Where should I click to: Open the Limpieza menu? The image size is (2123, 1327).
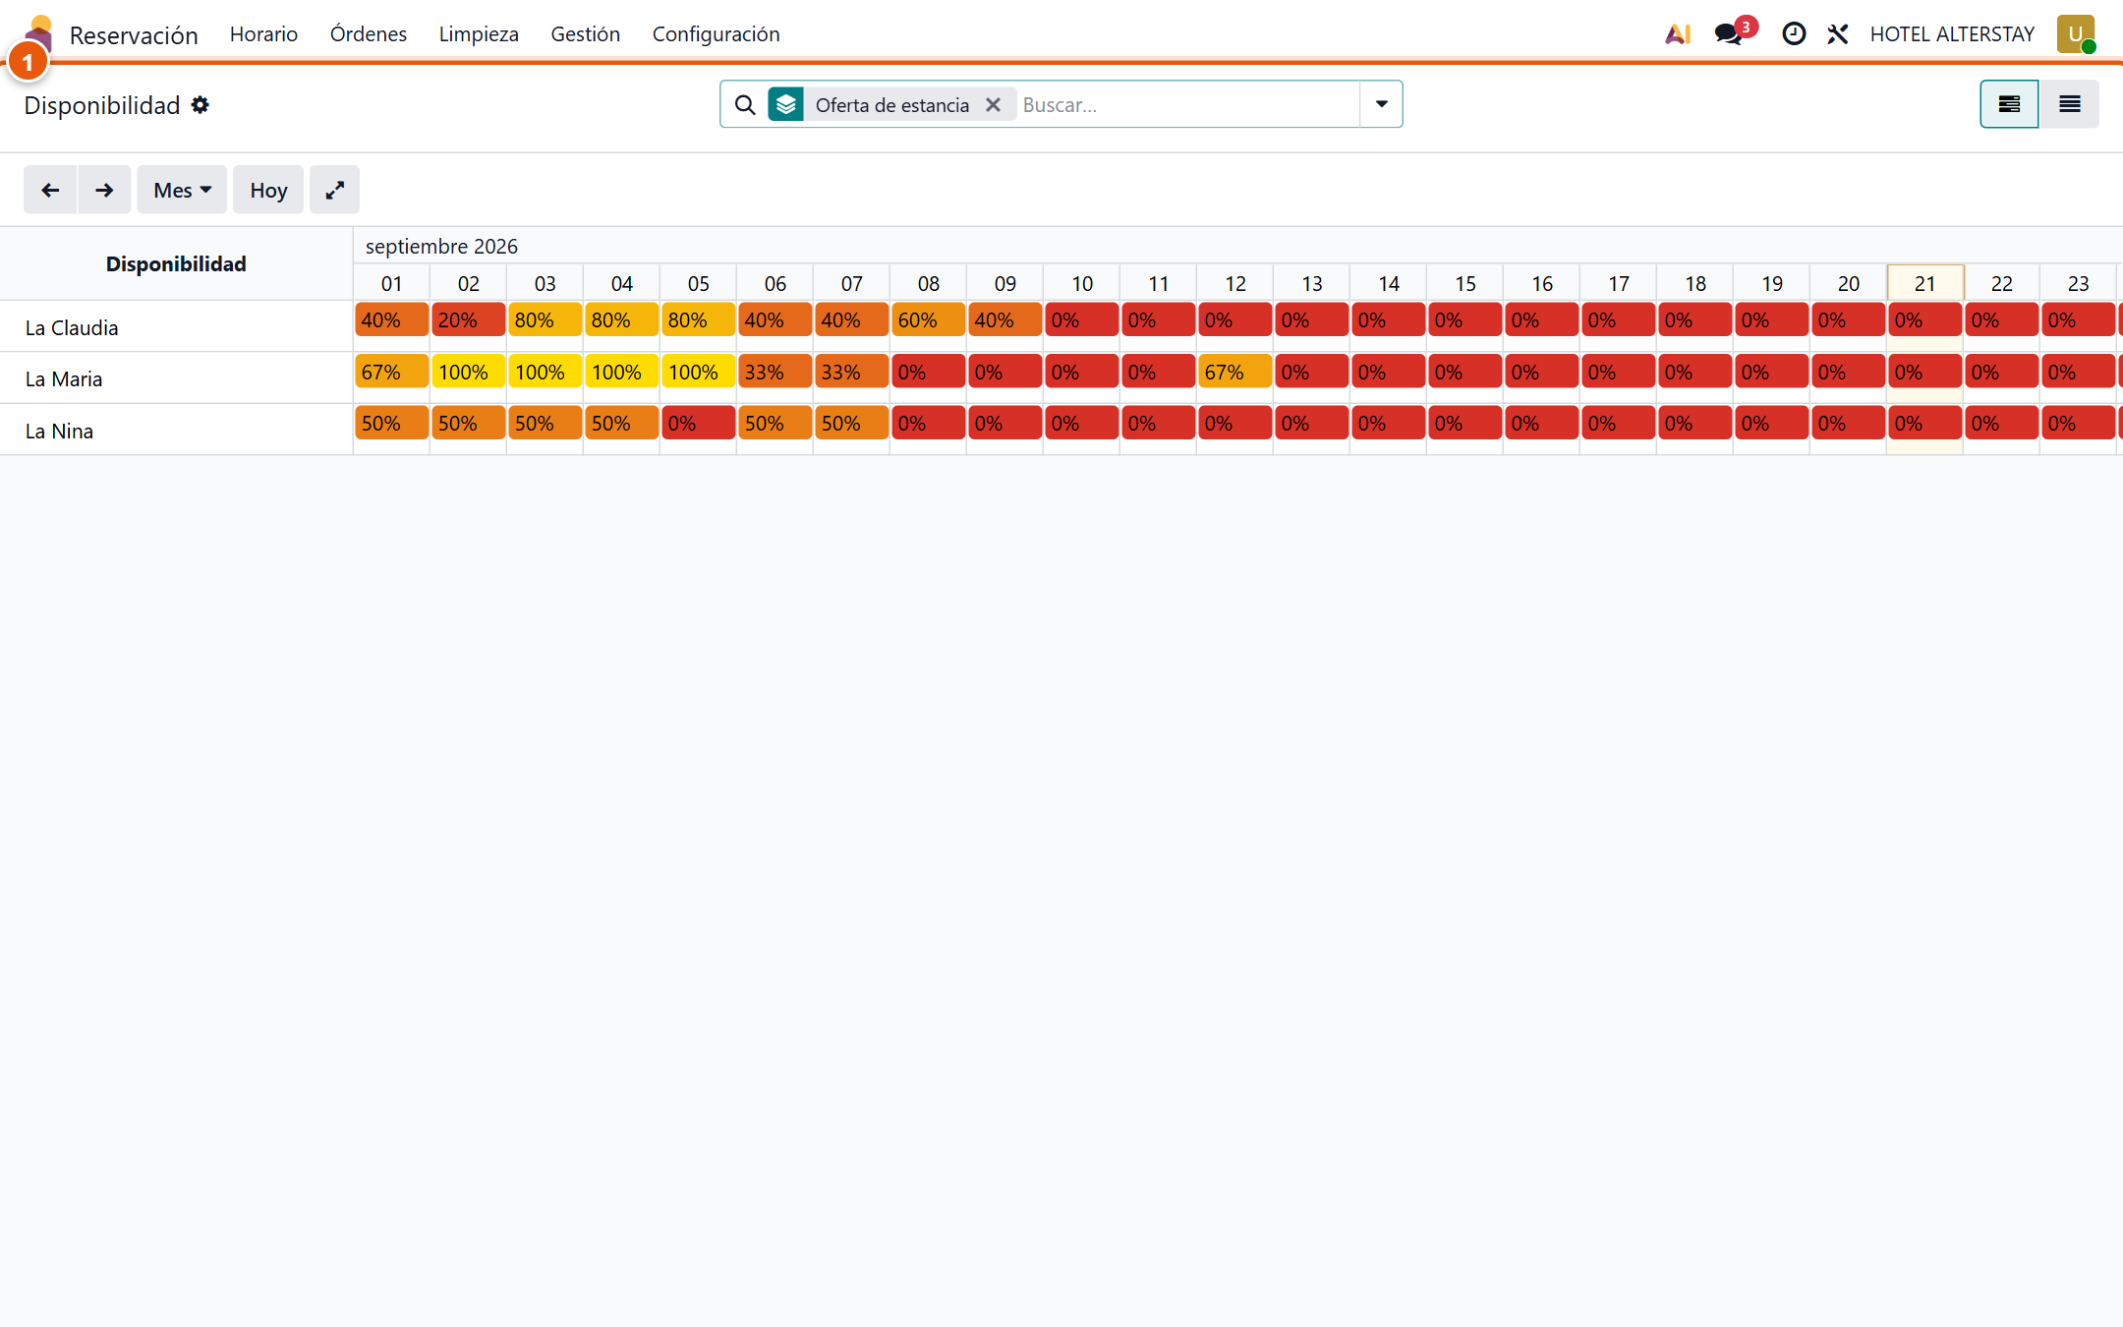479,34
